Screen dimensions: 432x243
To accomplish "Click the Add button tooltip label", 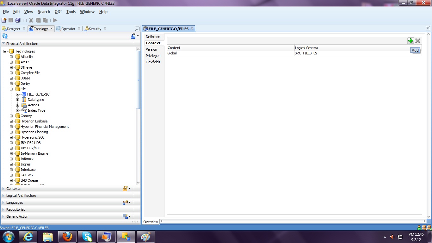I will coord(415,50).
